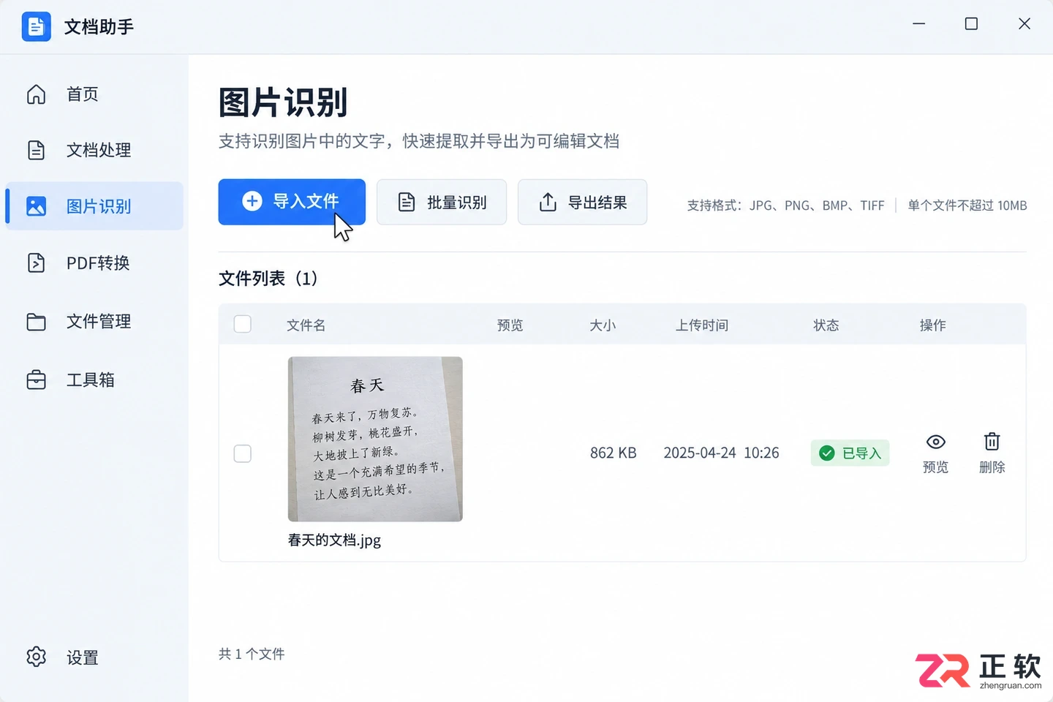Click the 状态 column header
The width and height of the screenshot is (1053, 702).
(x=826, y=325)
